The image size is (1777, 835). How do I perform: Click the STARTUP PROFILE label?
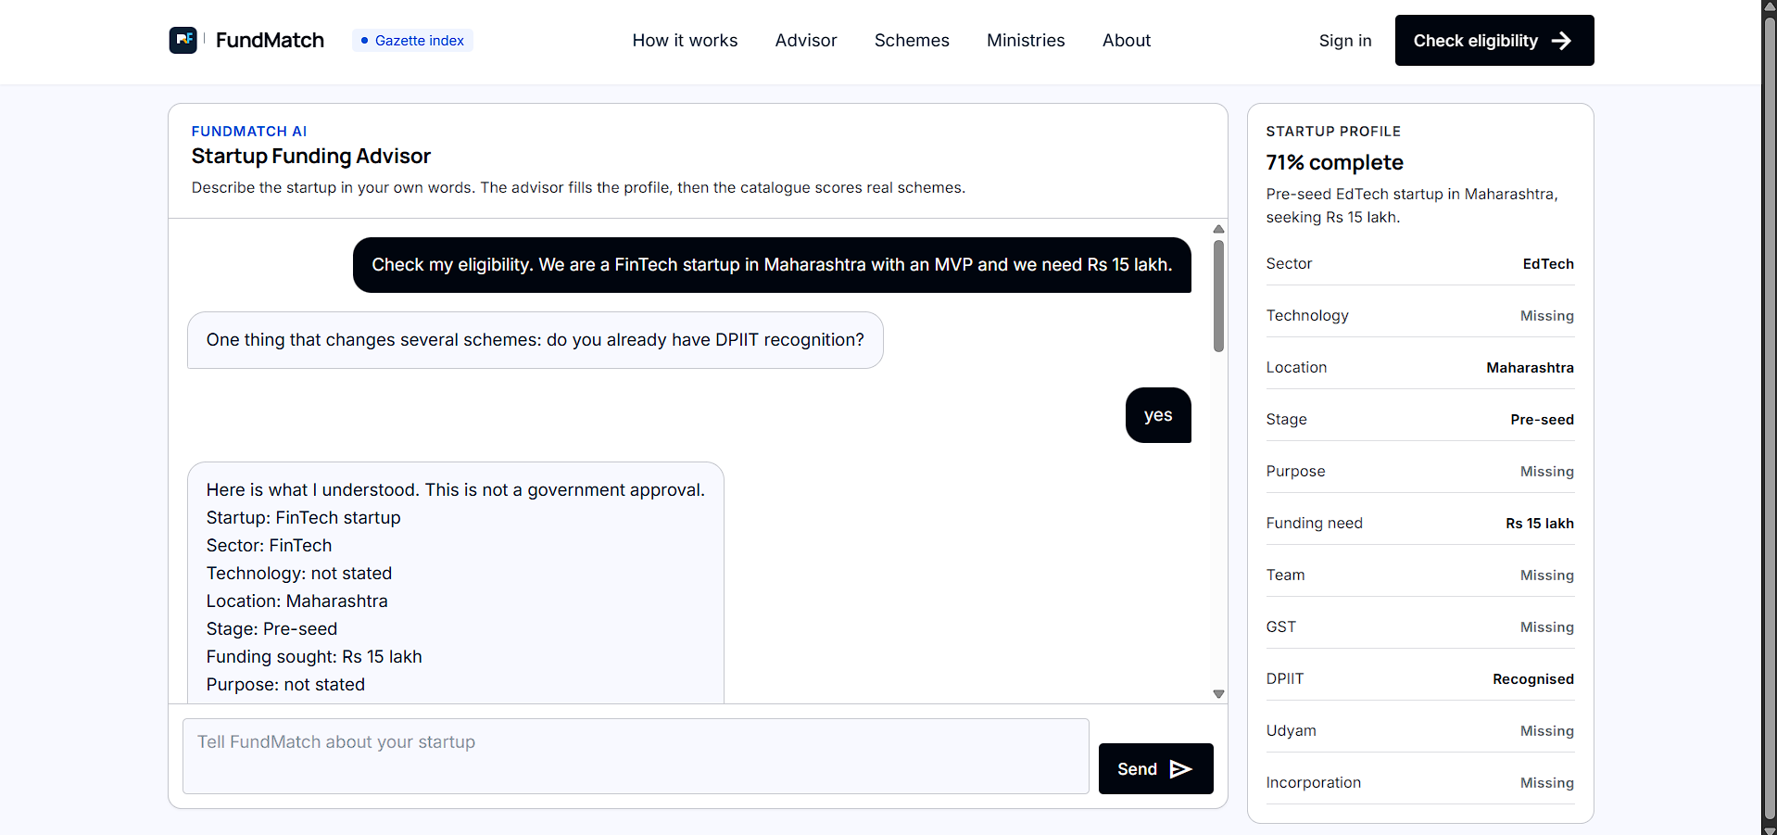[x=1333, y=132]
